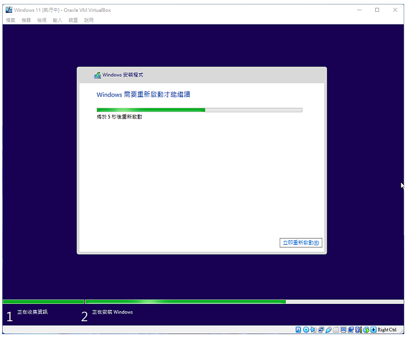Close the VirtualBox window
This screenshot has width=407, height=338.
[395, 10]
